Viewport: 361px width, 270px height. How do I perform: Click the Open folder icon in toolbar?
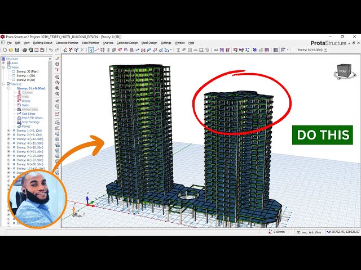[11, 50]
